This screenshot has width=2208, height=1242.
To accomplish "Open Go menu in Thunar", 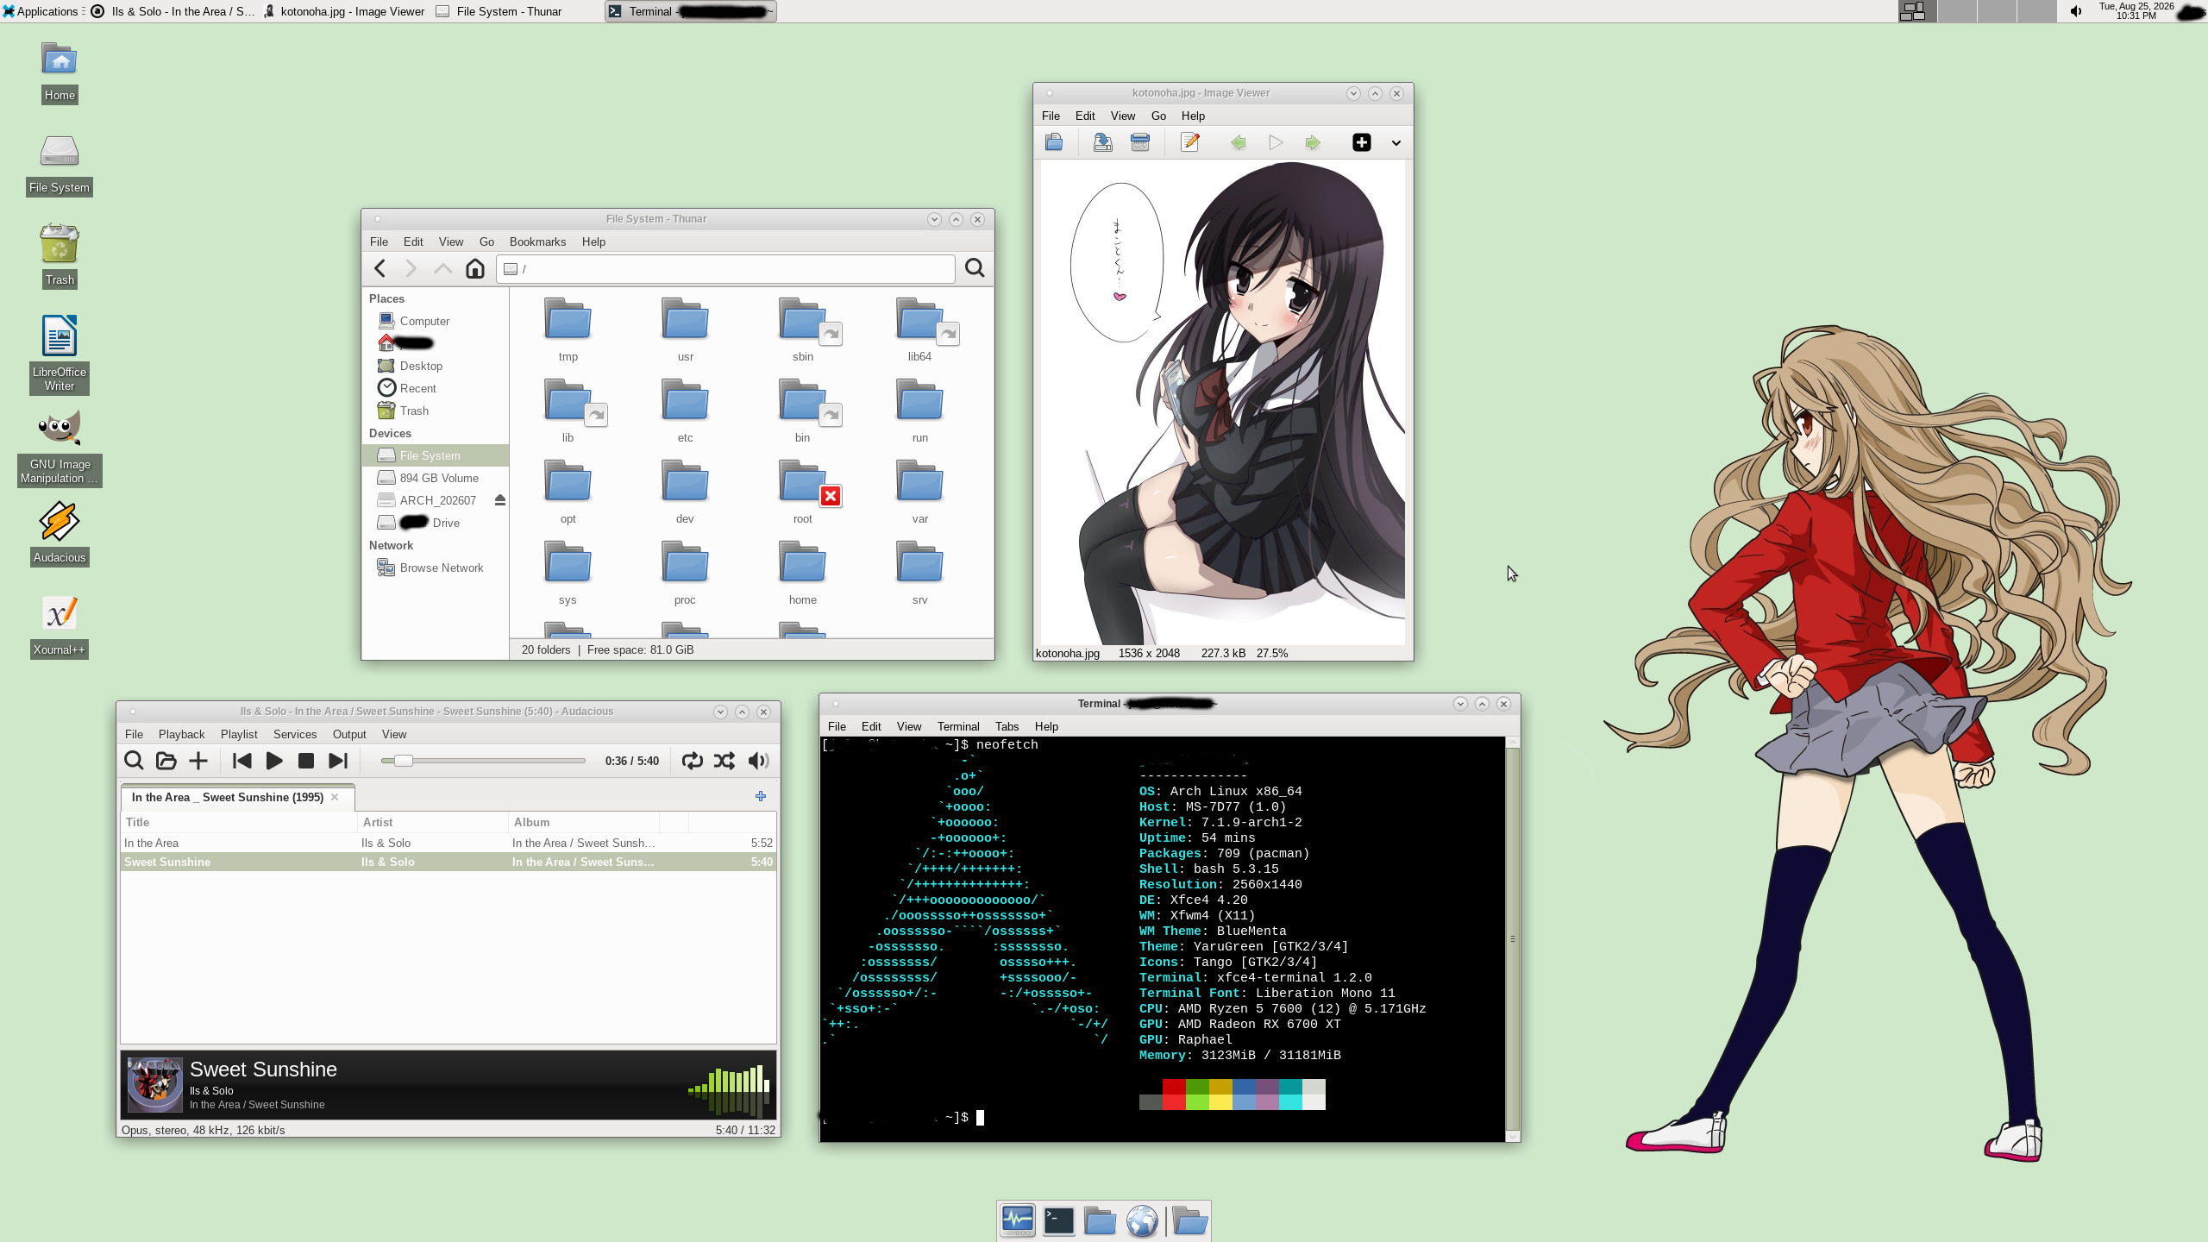I will click(486, 241).
